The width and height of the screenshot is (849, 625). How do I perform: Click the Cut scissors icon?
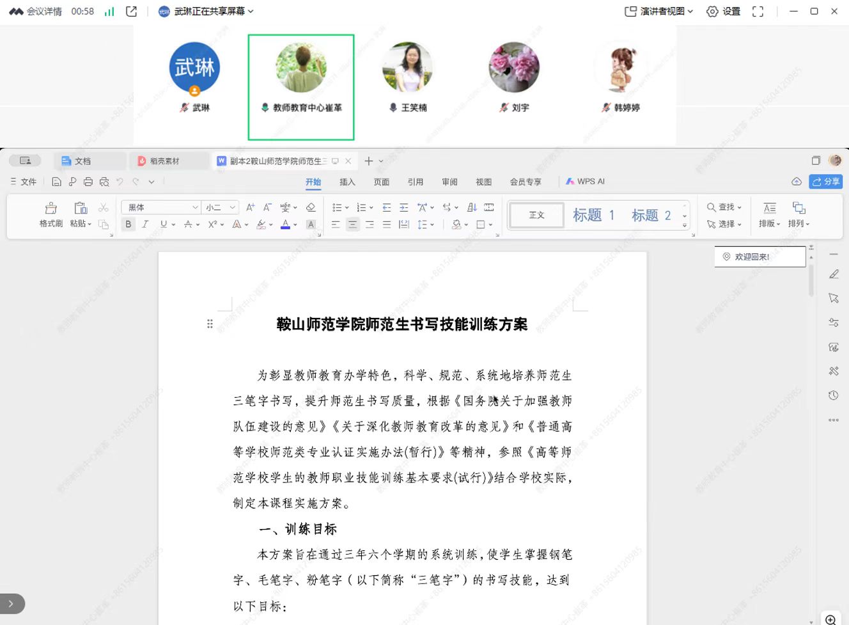coord(104,208)
